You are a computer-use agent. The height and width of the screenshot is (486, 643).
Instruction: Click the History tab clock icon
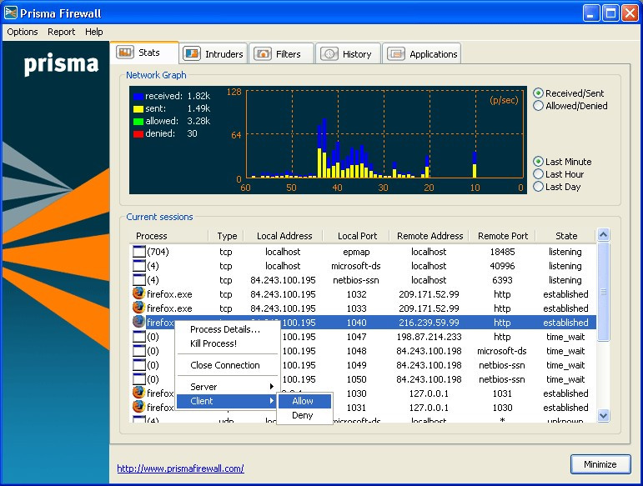(x=329, y=54)
